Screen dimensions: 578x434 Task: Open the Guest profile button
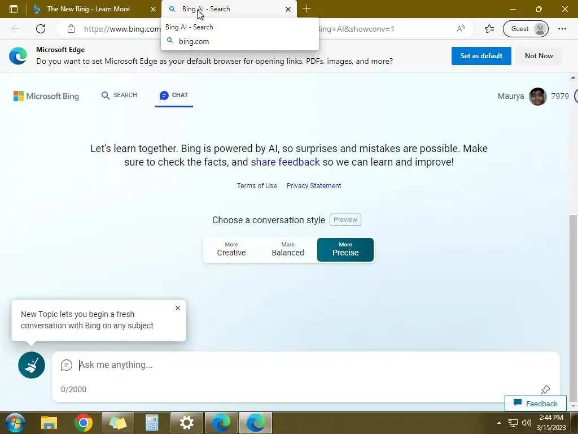coord(526,29)
